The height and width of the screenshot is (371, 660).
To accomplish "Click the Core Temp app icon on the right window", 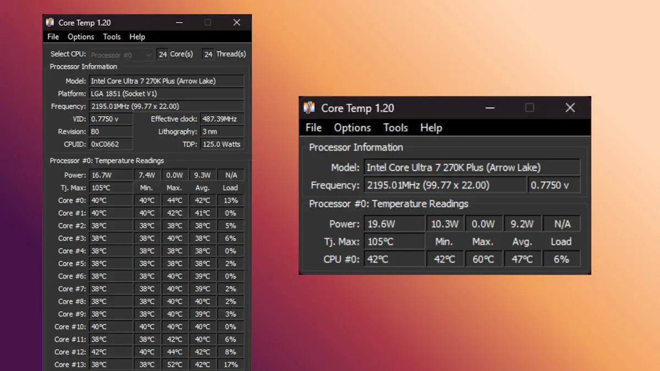I will pos(309,108).
